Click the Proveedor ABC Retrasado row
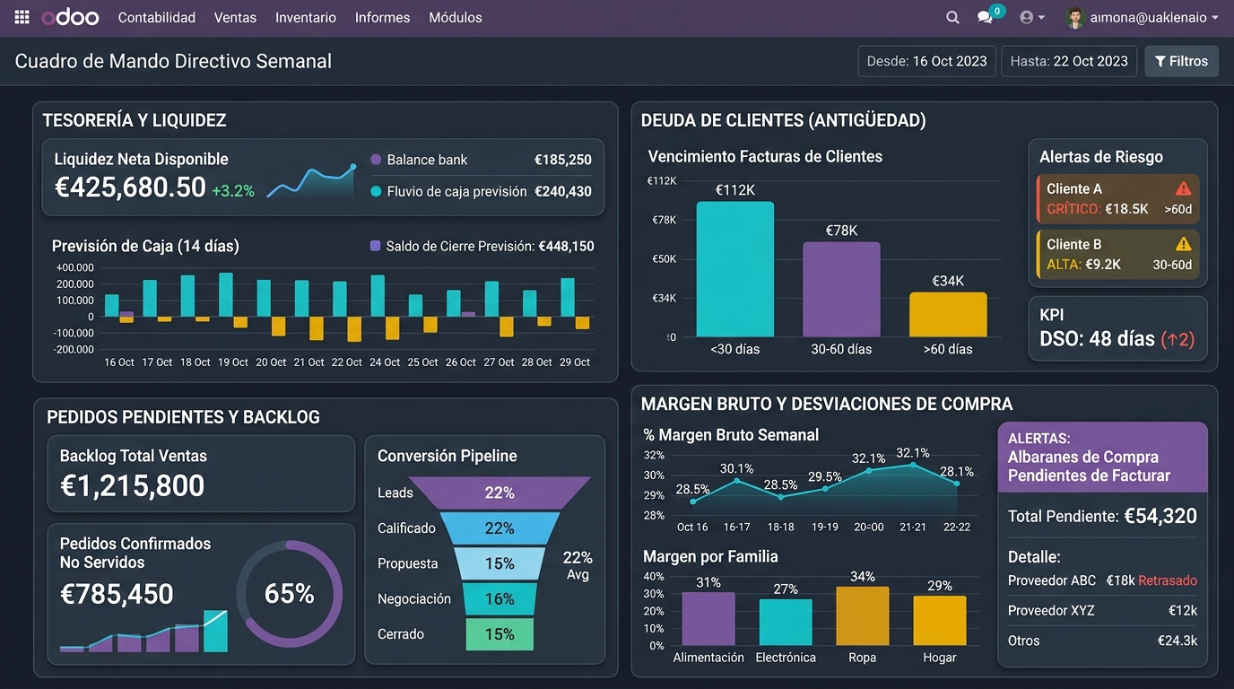The image size is (1234, 689). [1102, 580]
